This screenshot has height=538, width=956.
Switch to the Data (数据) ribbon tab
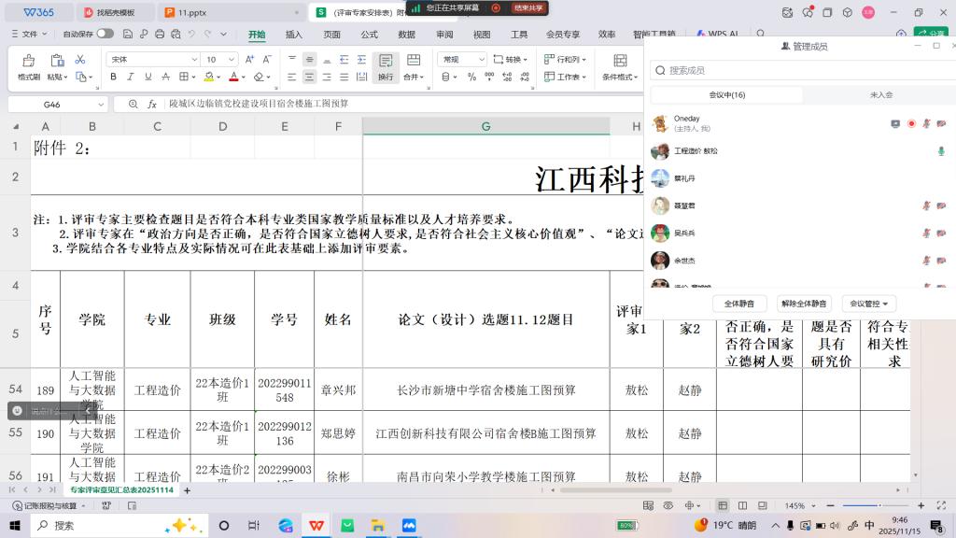click(x=407, y=35)
